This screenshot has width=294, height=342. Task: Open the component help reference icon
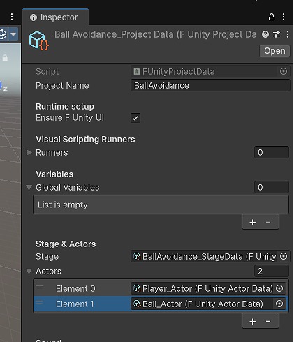265,34
